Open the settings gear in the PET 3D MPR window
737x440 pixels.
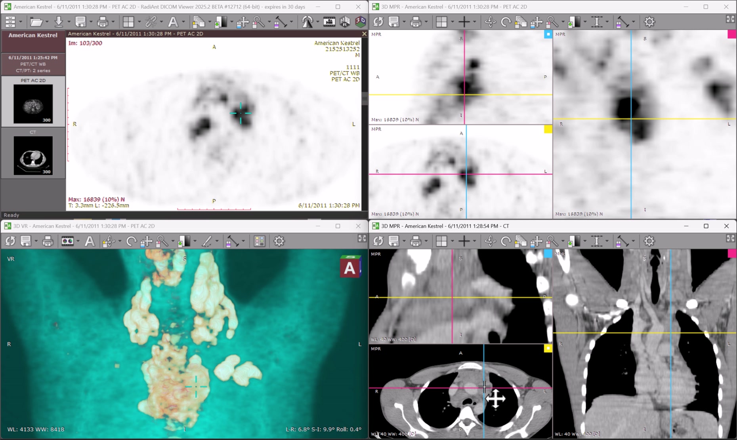649,22
